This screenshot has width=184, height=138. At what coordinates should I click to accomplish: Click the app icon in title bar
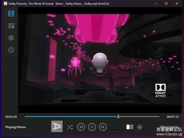[x=6, y=4]
